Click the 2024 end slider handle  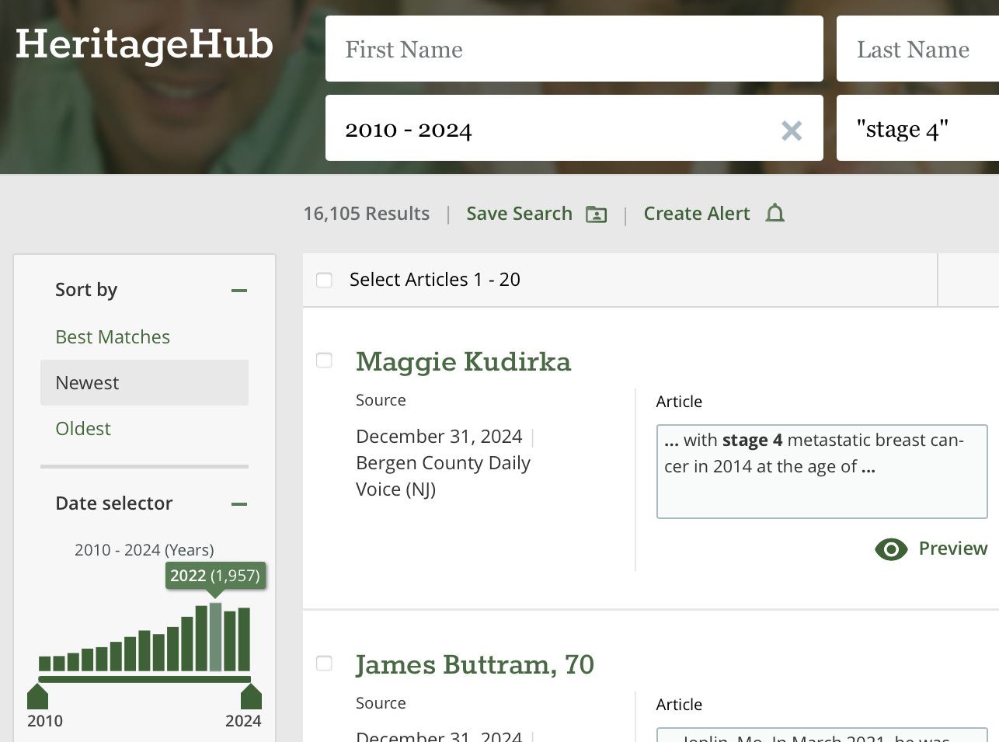(251, 696)
